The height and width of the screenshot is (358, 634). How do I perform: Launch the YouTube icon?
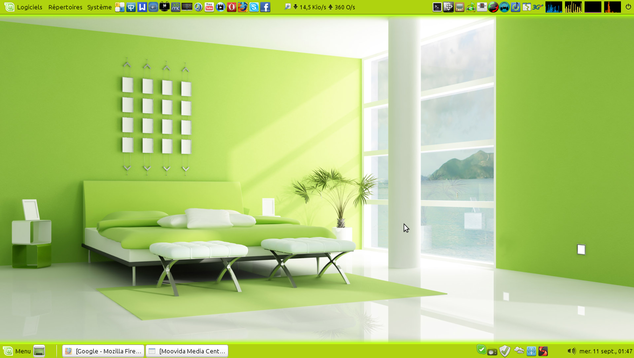tap(209, 7)
